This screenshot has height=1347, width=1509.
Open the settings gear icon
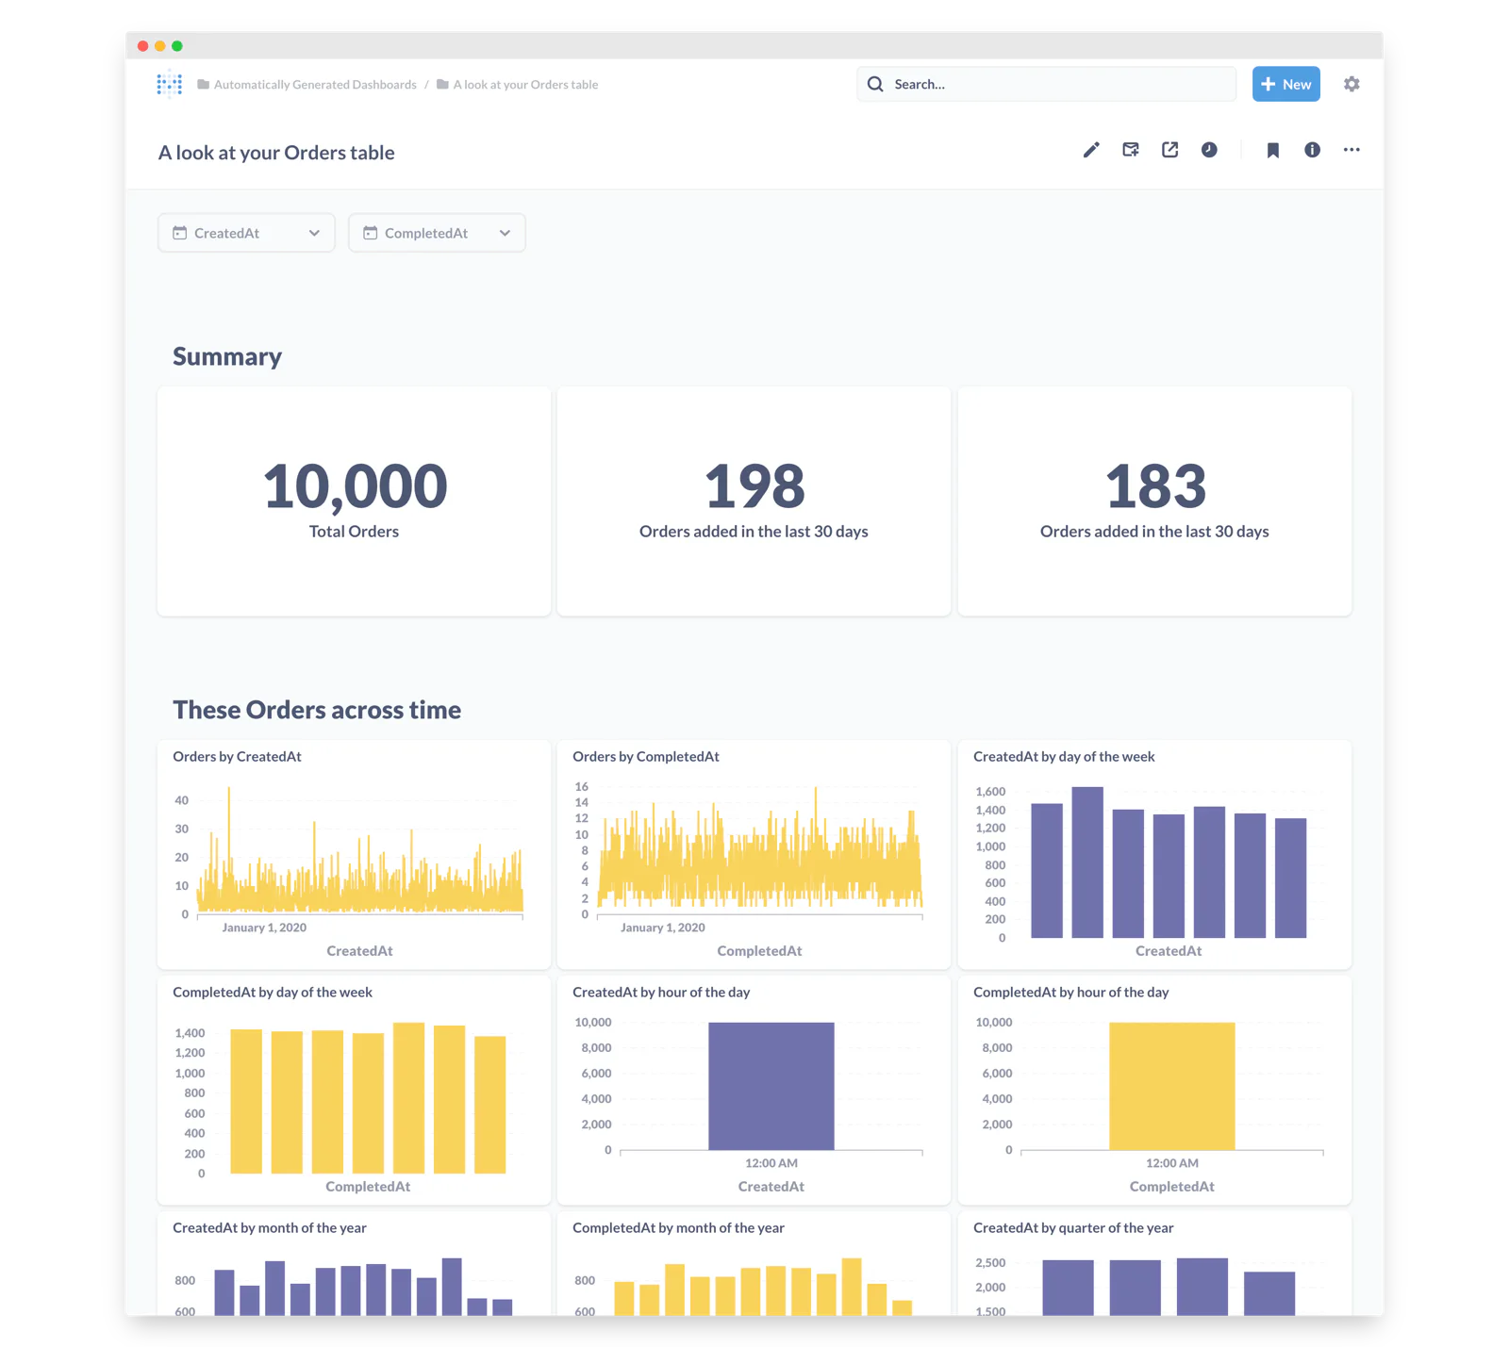pyautogui.click(x=1351, y=84)
